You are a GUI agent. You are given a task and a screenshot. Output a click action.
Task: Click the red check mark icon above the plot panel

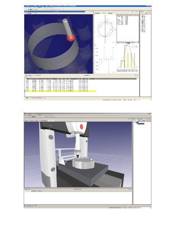tap(132, 11)
